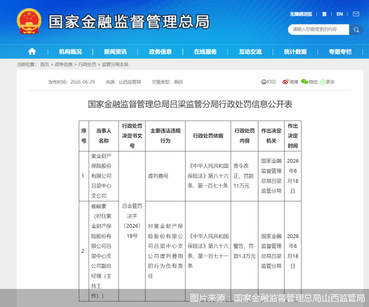Click the 行政处罚内容 column header
The height and width of the screenshot is (307, 369).
(x=245, y=136)
